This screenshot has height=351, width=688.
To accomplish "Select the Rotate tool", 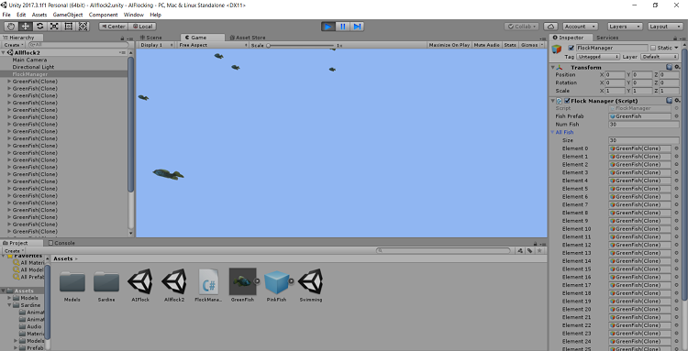I will (x=40, y=27).
